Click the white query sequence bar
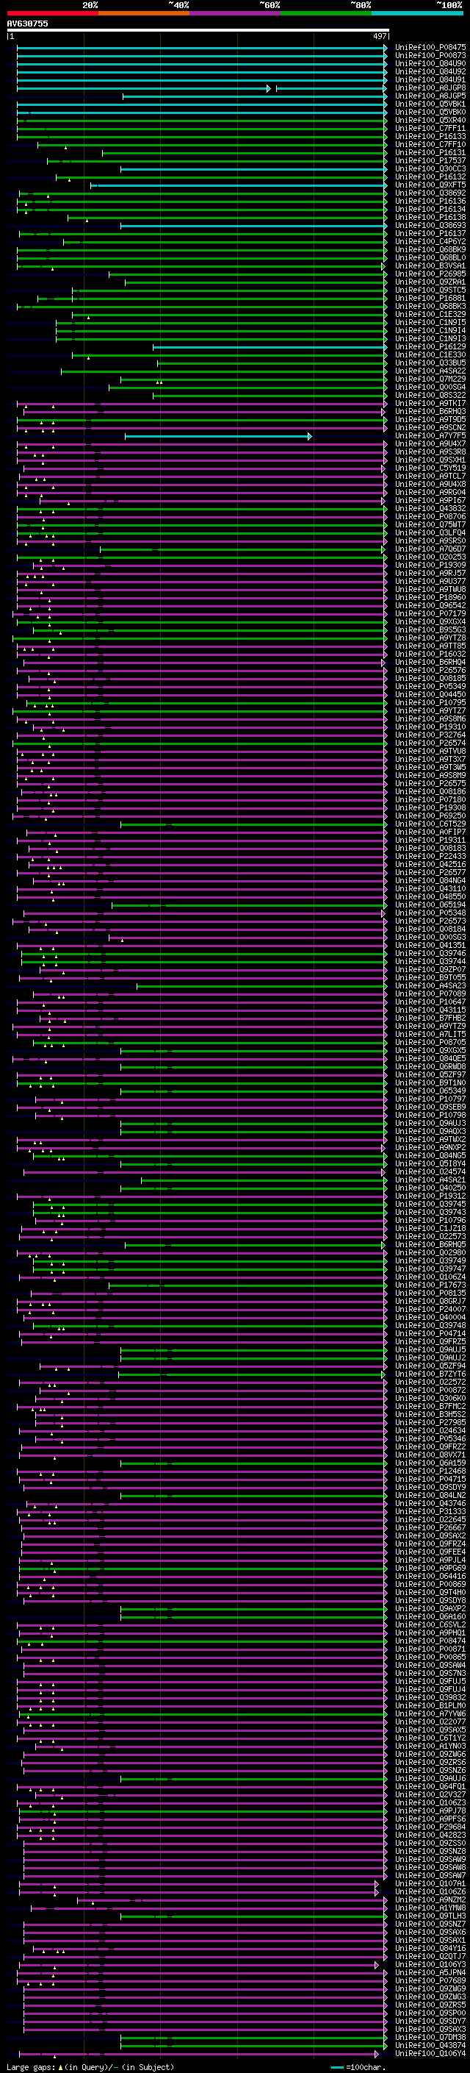This screenshot has height=2073, width=470. [198, 31]
